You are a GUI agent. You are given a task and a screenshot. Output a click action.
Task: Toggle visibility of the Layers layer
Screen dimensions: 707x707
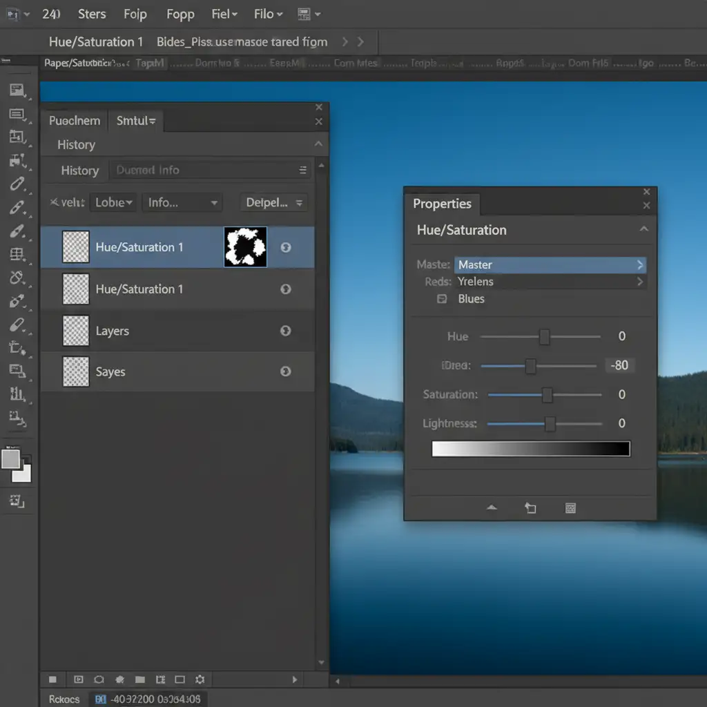[x=285, y=331]
